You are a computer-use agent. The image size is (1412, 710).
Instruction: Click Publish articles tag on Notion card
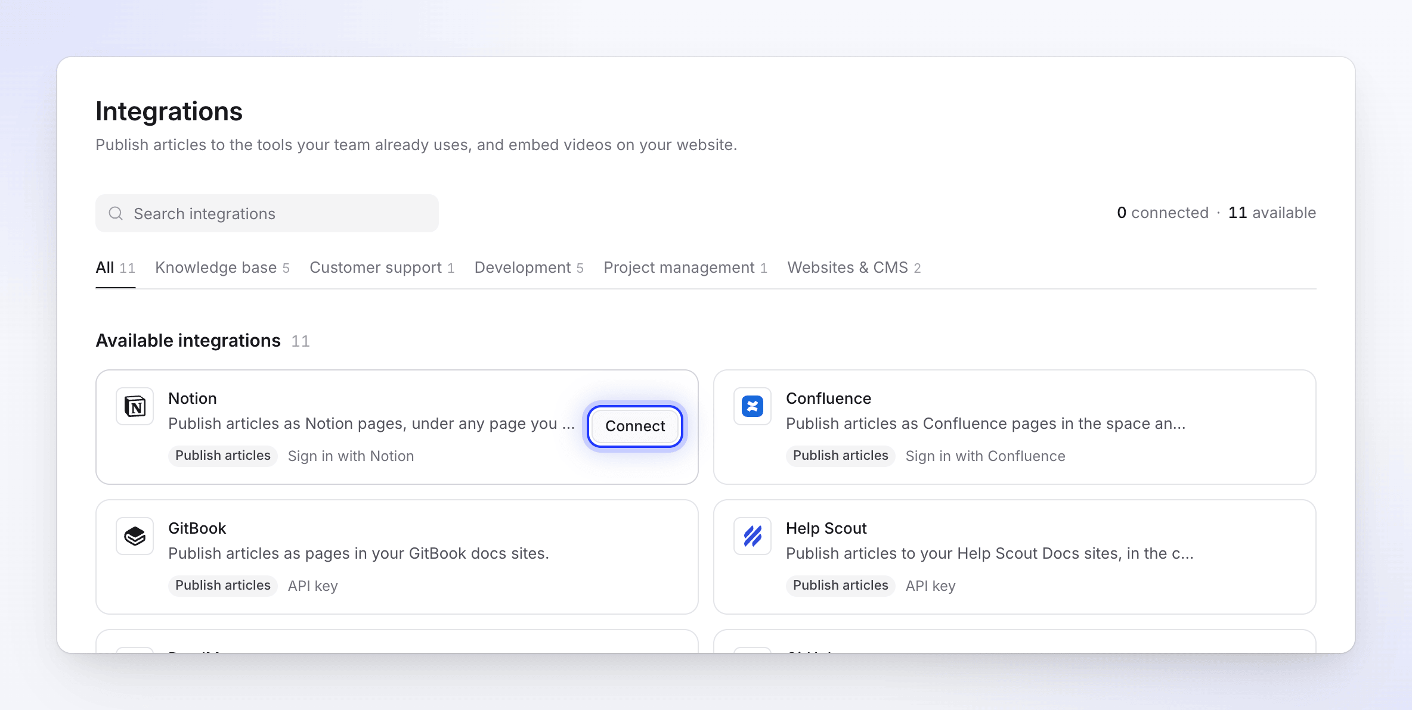click(223, 456)
